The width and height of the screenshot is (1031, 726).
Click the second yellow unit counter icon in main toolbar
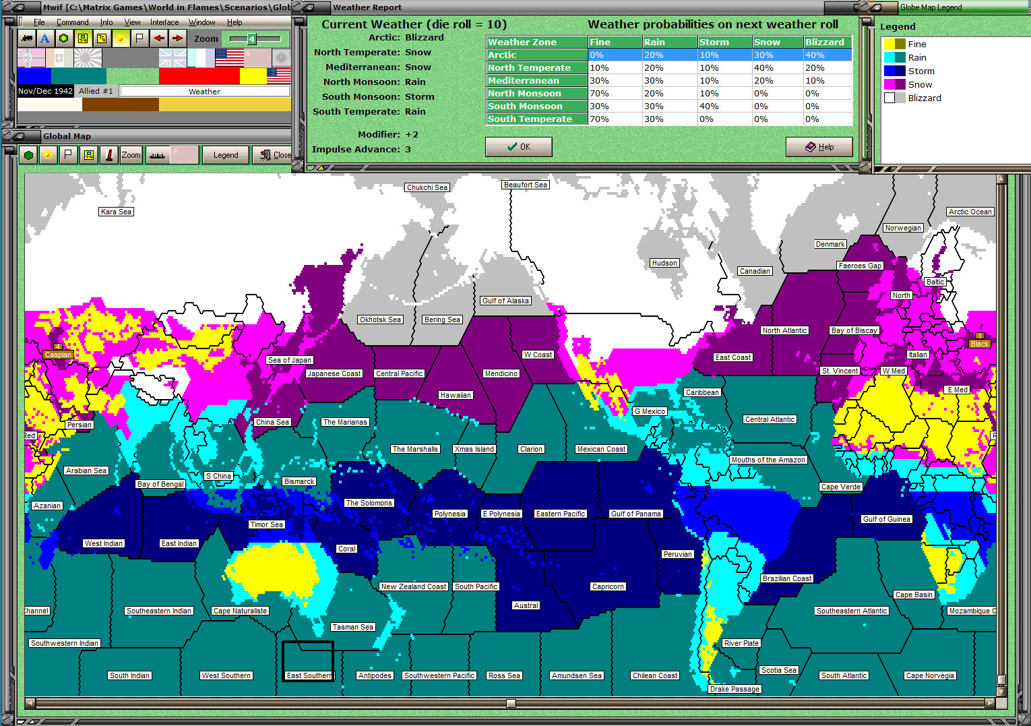(x=101, y=38)
